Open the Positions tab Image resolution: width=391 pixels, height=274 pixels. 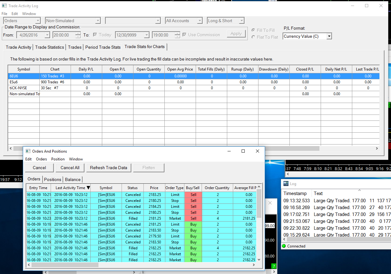point(53,179)
